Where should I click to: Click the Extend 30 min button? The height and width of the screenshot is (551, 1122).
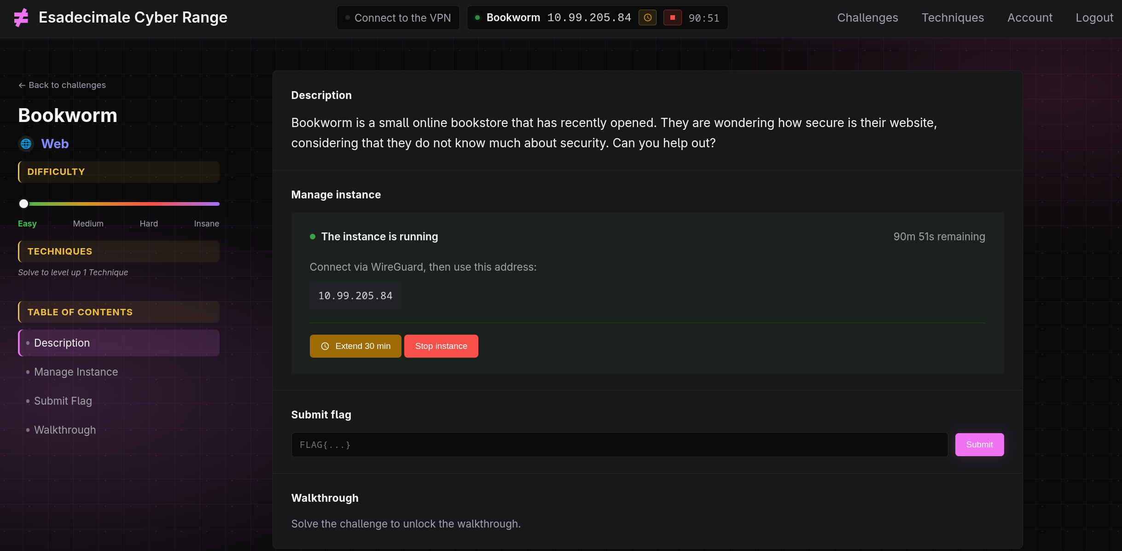tap(355, 346)
